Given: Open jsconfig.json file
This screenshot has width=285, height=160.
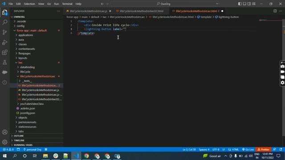Looking at the screenshot, I should (x=37, y=113).
